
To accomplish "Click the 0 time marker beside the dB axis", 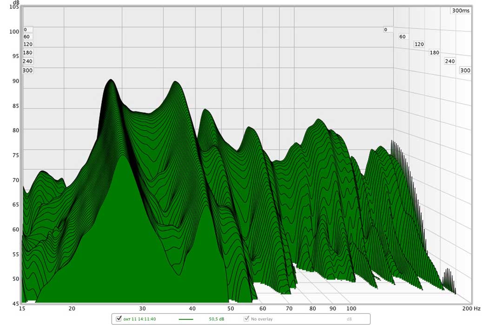I will pos(25,29).
